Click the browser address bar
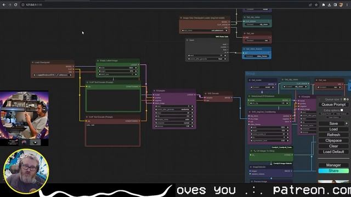This screenshot has height=197, width=351. (166, 5)
